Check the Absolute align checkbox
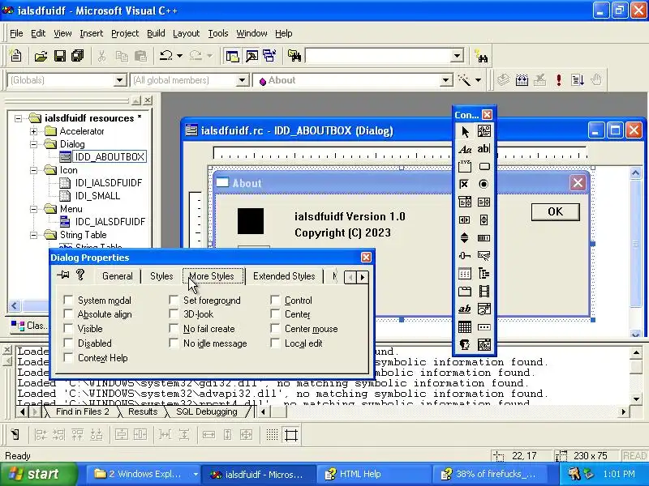 68,314
